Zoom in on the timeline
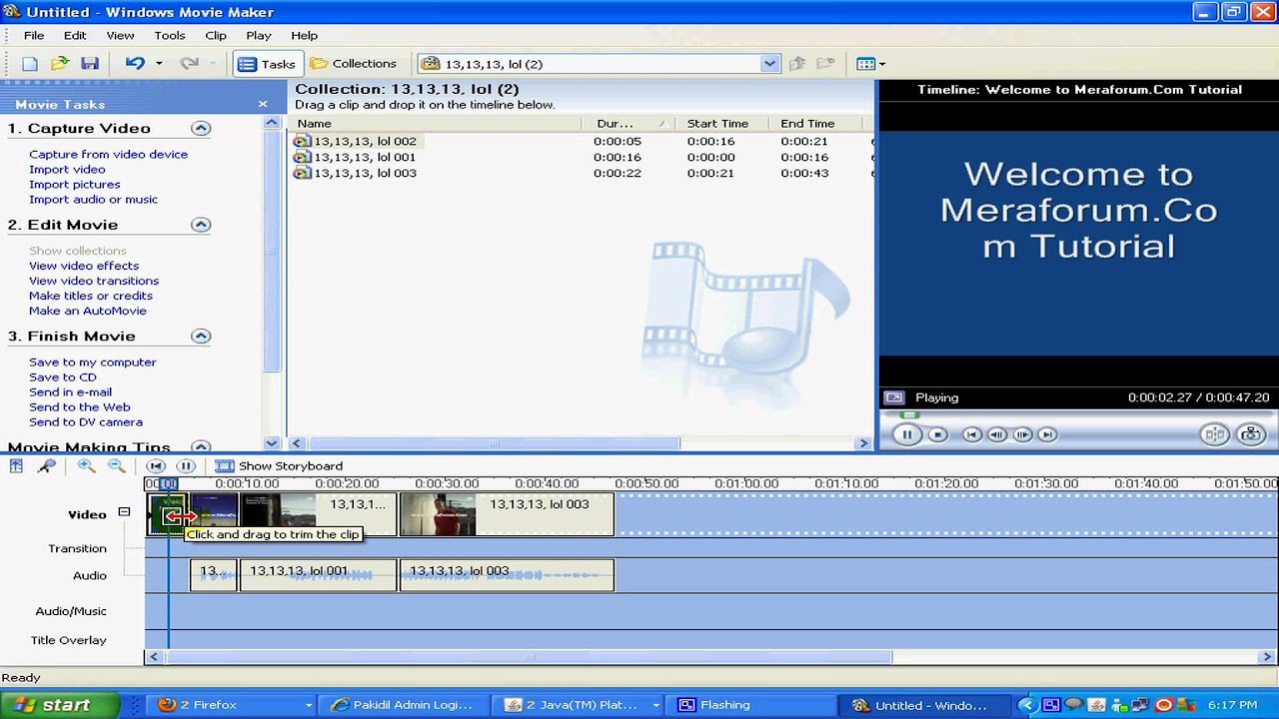Screen dimensions: 1279x719 pos(86,466)
